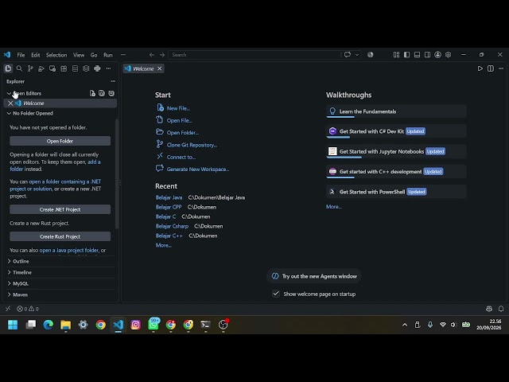The image size is (509, 382).
Task: Open the Selection menu
Action: tap(56, 55)
